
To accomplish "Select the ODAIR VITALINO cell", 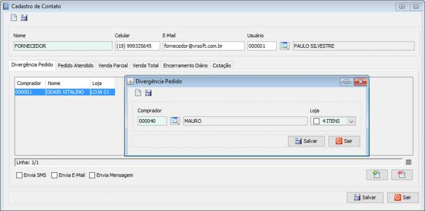I will pos(68,92).
